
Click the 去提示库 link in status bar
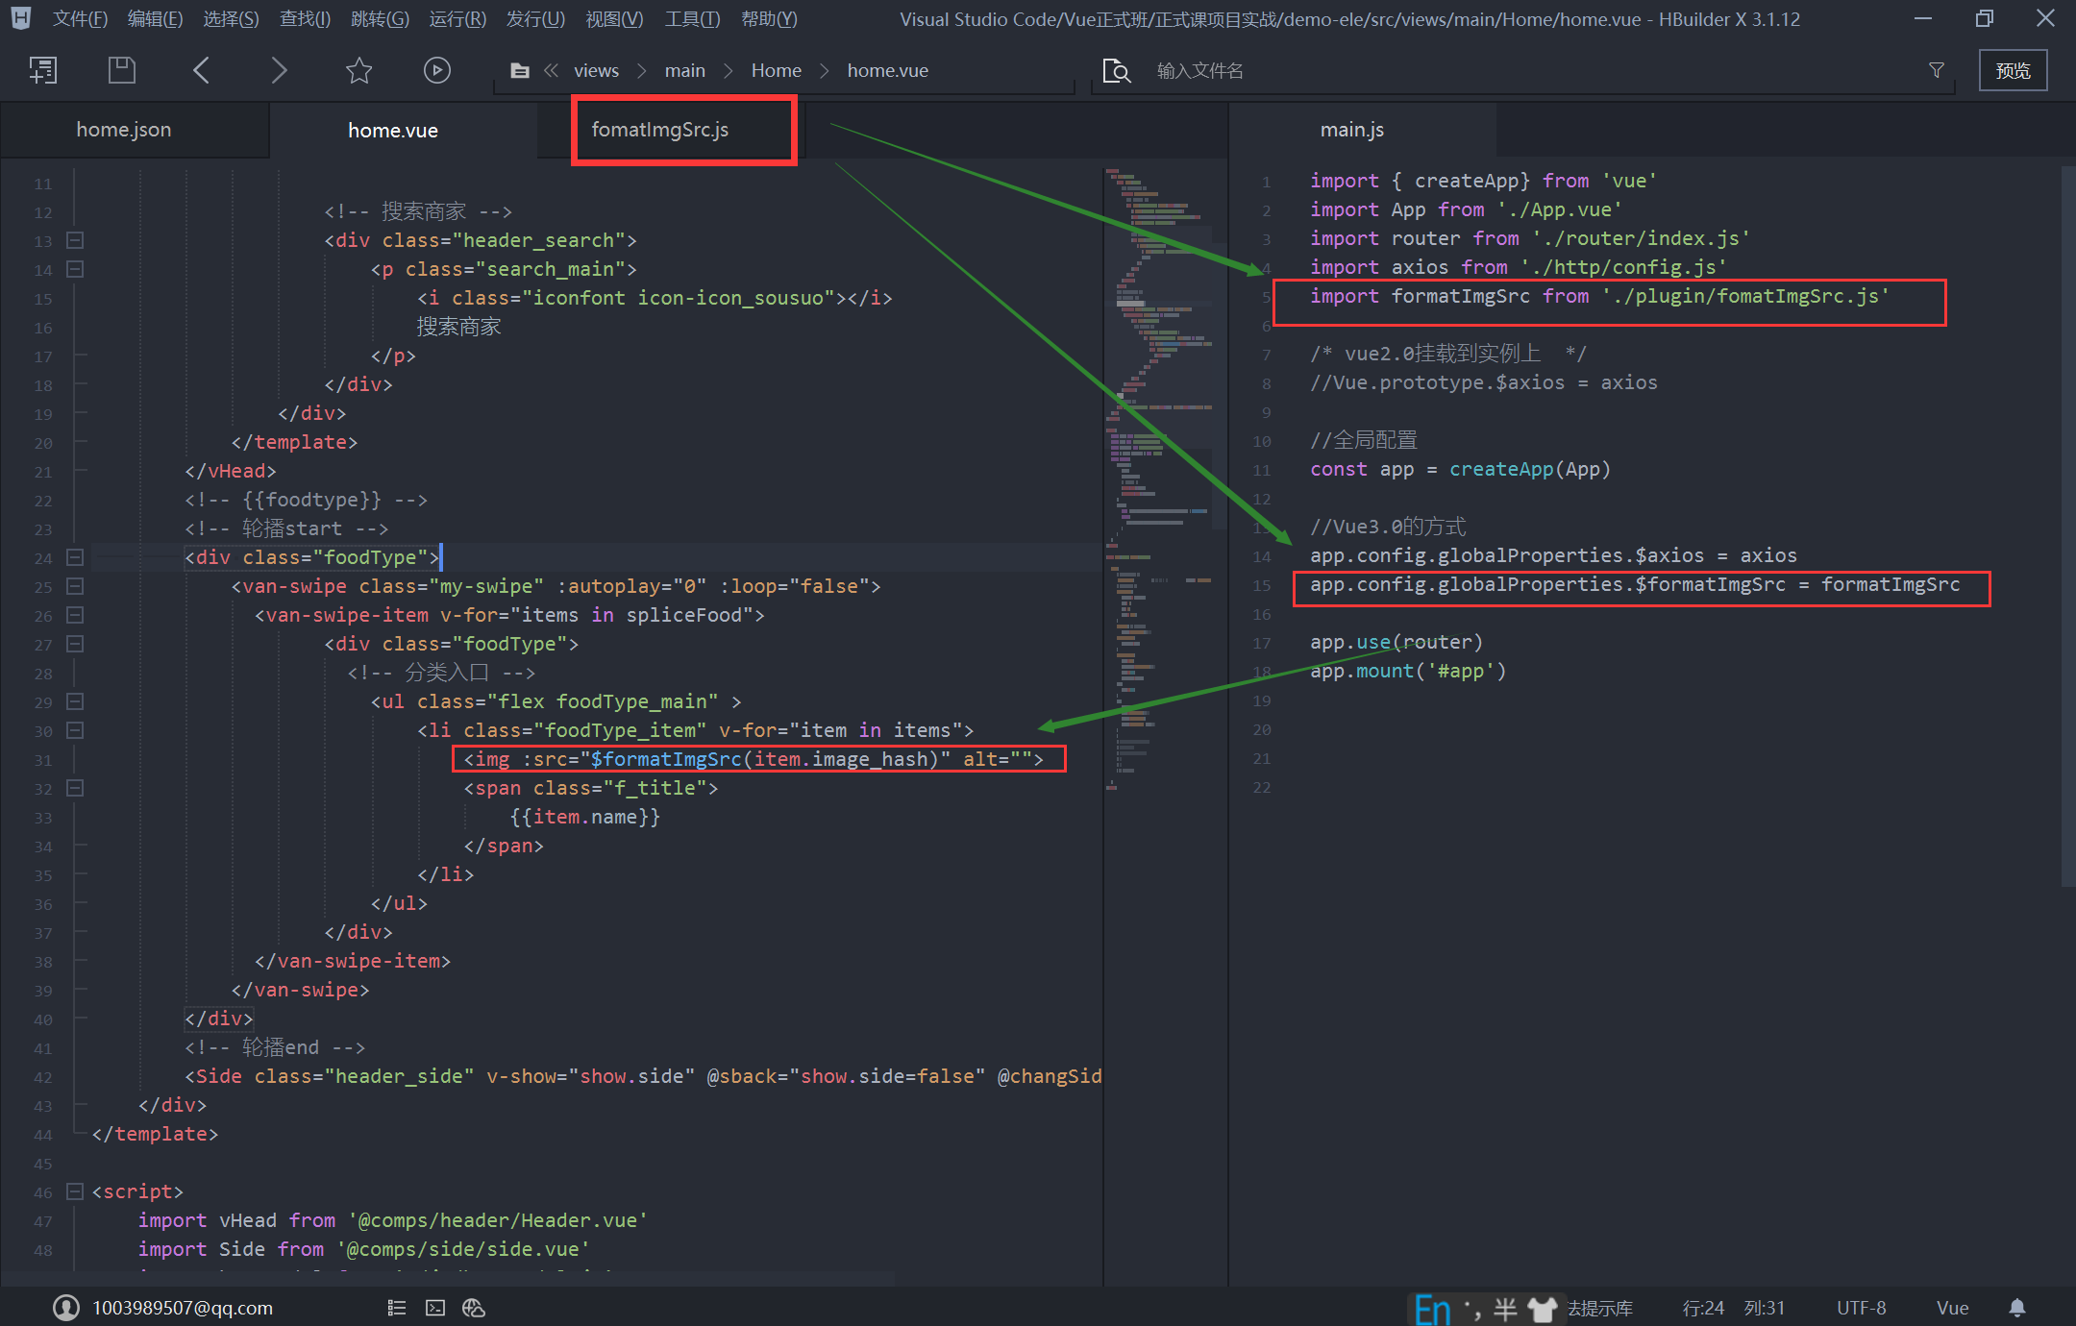pyautogui.click(x=1599, y=1308)
